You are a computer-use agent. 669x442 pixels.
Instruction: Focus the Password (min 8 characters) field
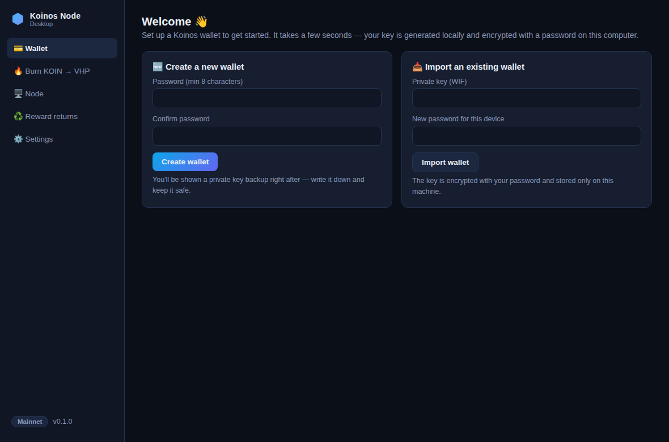pos(266,98)
